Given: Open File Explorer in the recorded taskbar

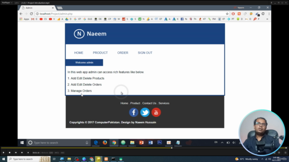Looking at the screenshot, I should tap(132, 143).
